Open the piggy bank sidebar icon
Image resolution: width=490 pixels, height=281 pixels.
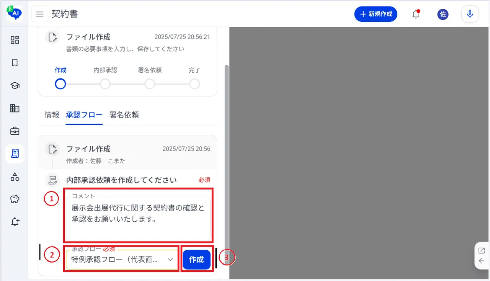point(15,199)
